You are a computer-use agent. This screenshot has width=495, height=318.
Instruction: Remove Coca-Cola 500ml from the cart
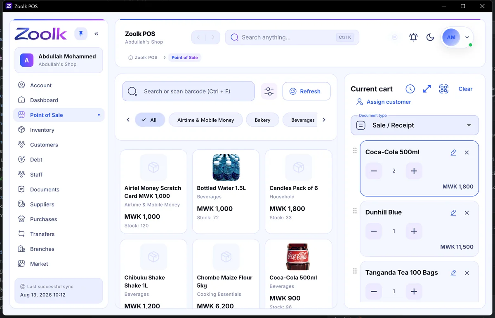tap(467, 152)
